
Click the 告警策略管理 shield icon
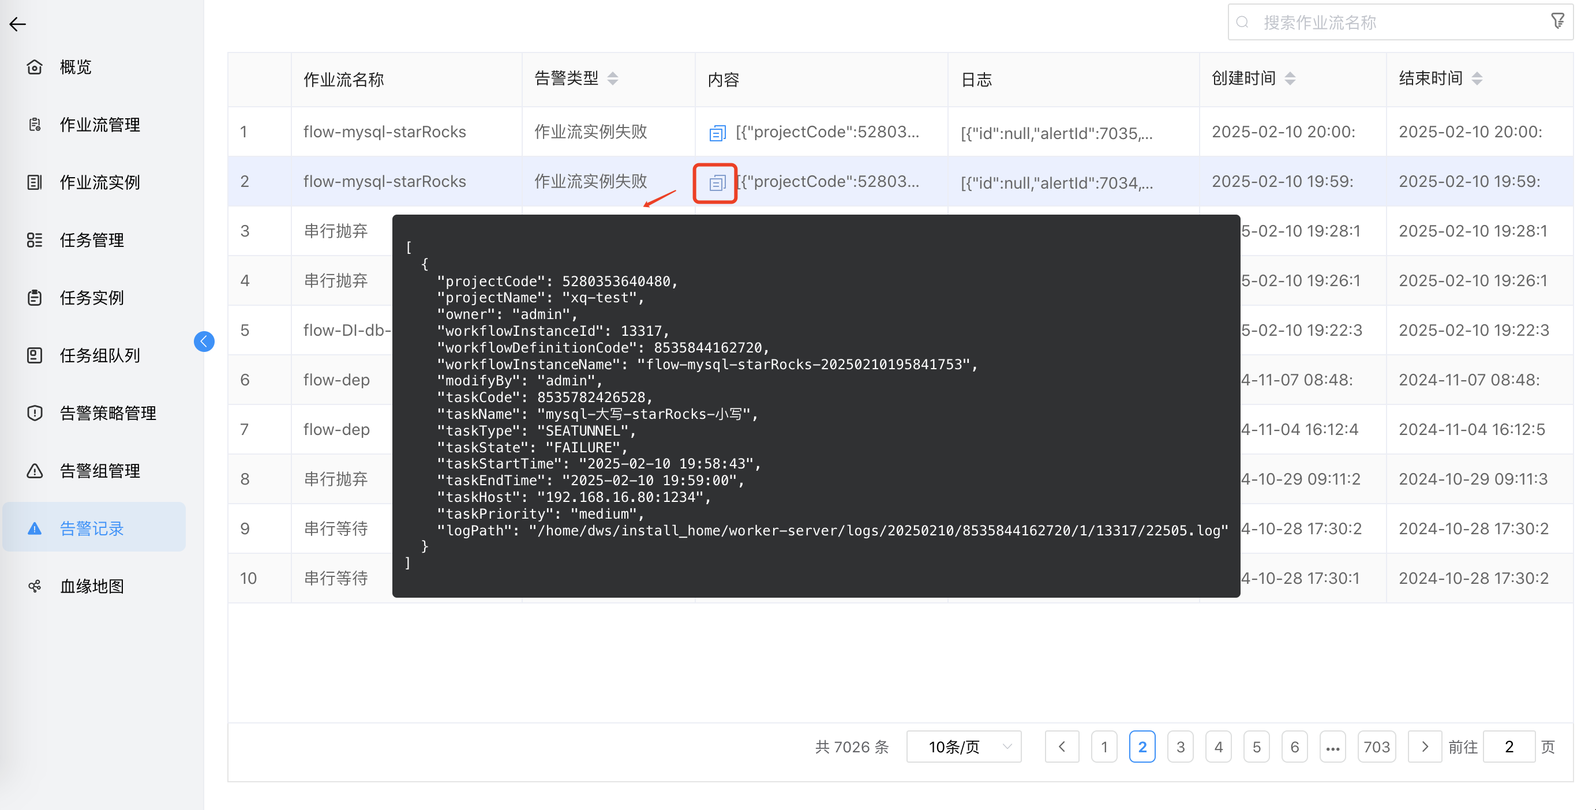pos(35,413)
